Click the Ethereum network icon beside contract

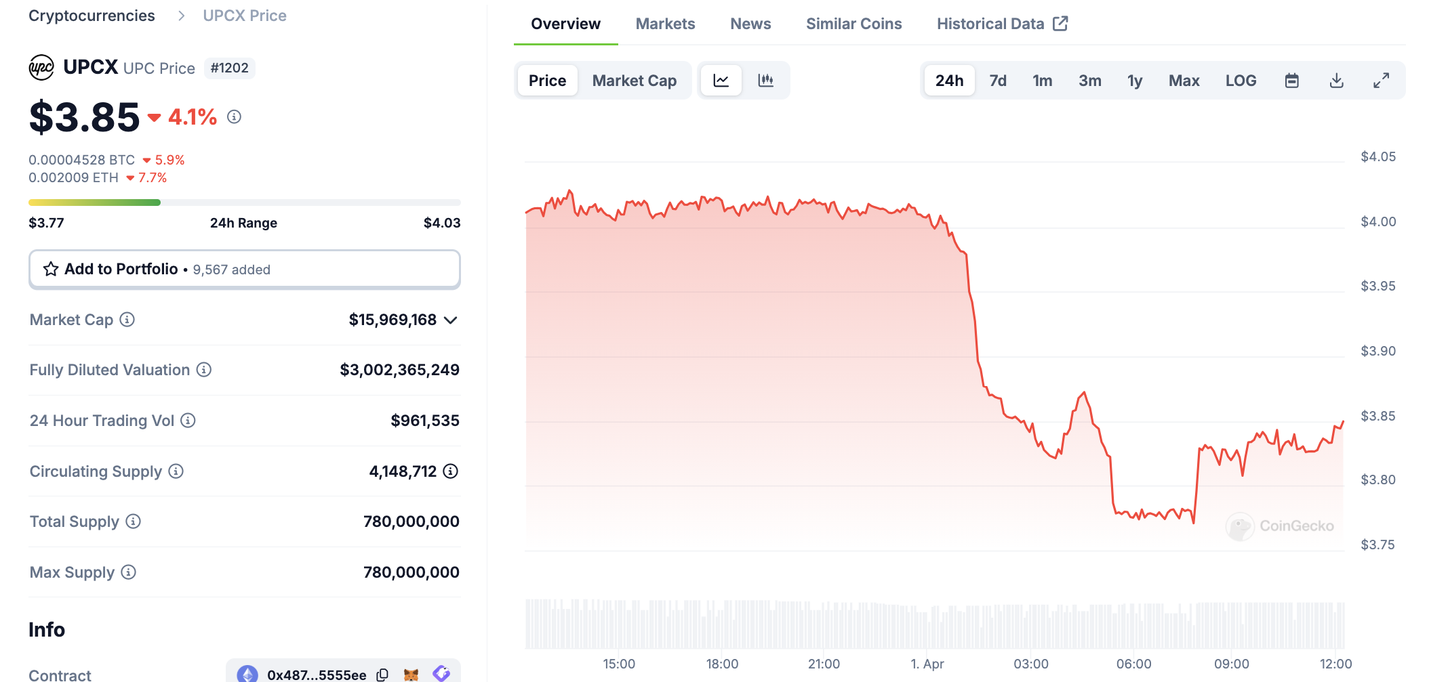248,674
